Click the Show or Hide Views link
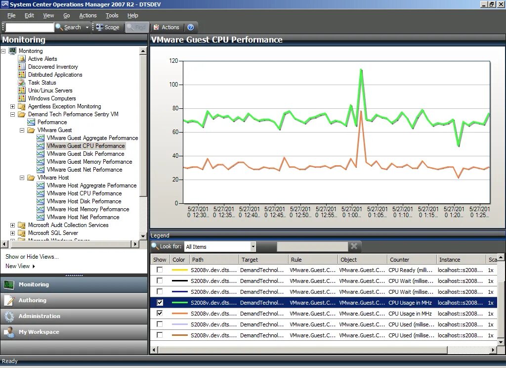 32,257
